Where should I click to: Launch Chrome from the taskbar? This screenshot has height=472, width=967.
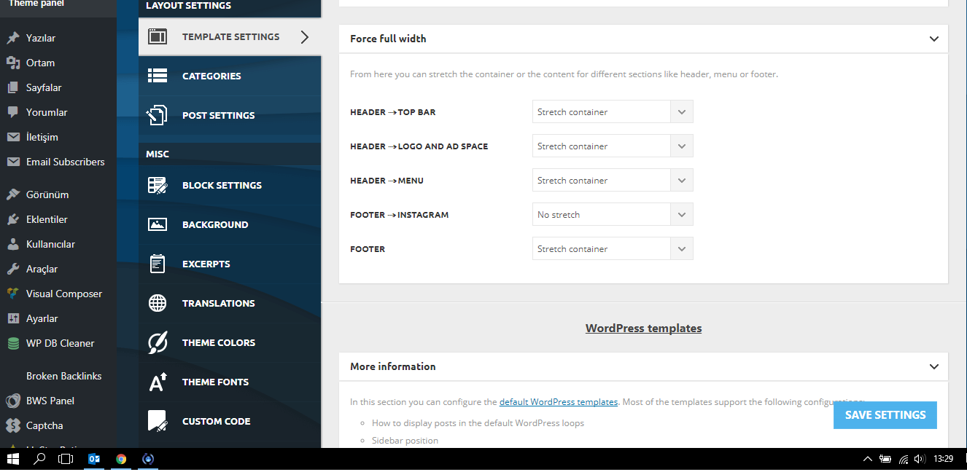click(x=121, y=459)
